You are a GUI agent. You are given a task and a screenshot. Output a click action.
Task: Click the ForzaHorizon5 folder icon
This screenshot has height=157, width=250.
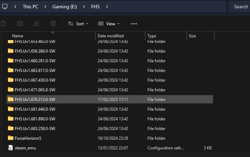pos(10,138)
